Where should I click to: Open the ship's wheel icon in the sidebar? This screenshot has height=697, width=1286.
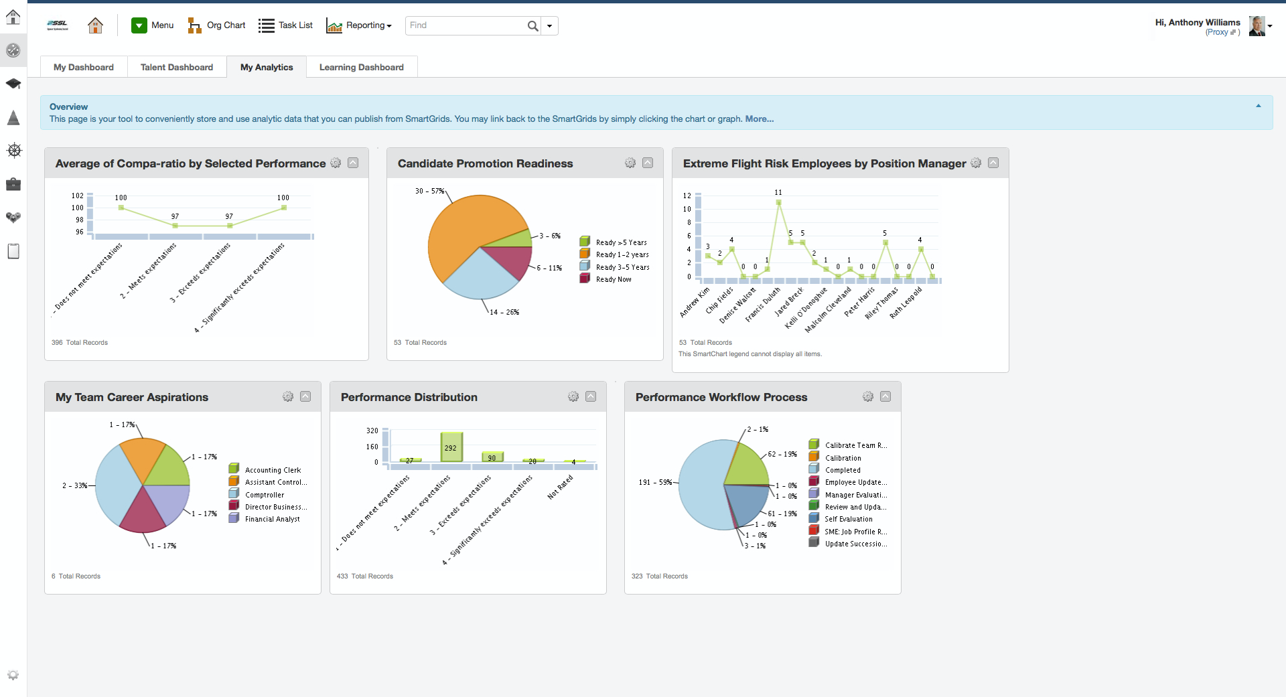pyautogui.click(x=13, y=151)
